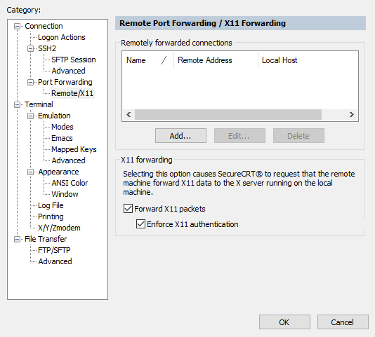Screen dimensions: 375x337
Task: Open X/Y/Zmodem settings
Action: click(59, 228)
